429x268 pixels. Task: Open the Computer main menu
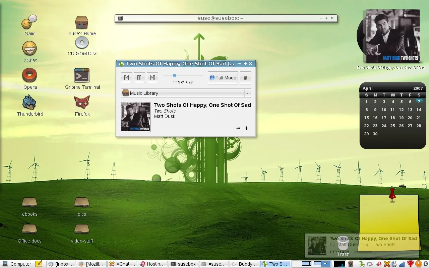(17, 264)
